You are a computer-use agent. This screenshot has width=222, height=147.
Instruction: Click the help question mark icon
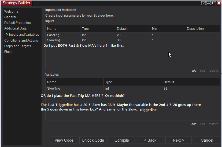(x=204, y=3)
